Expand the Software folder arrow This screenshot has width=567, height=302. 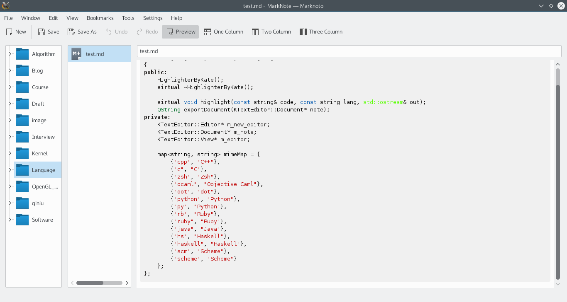tap(10, 220)
